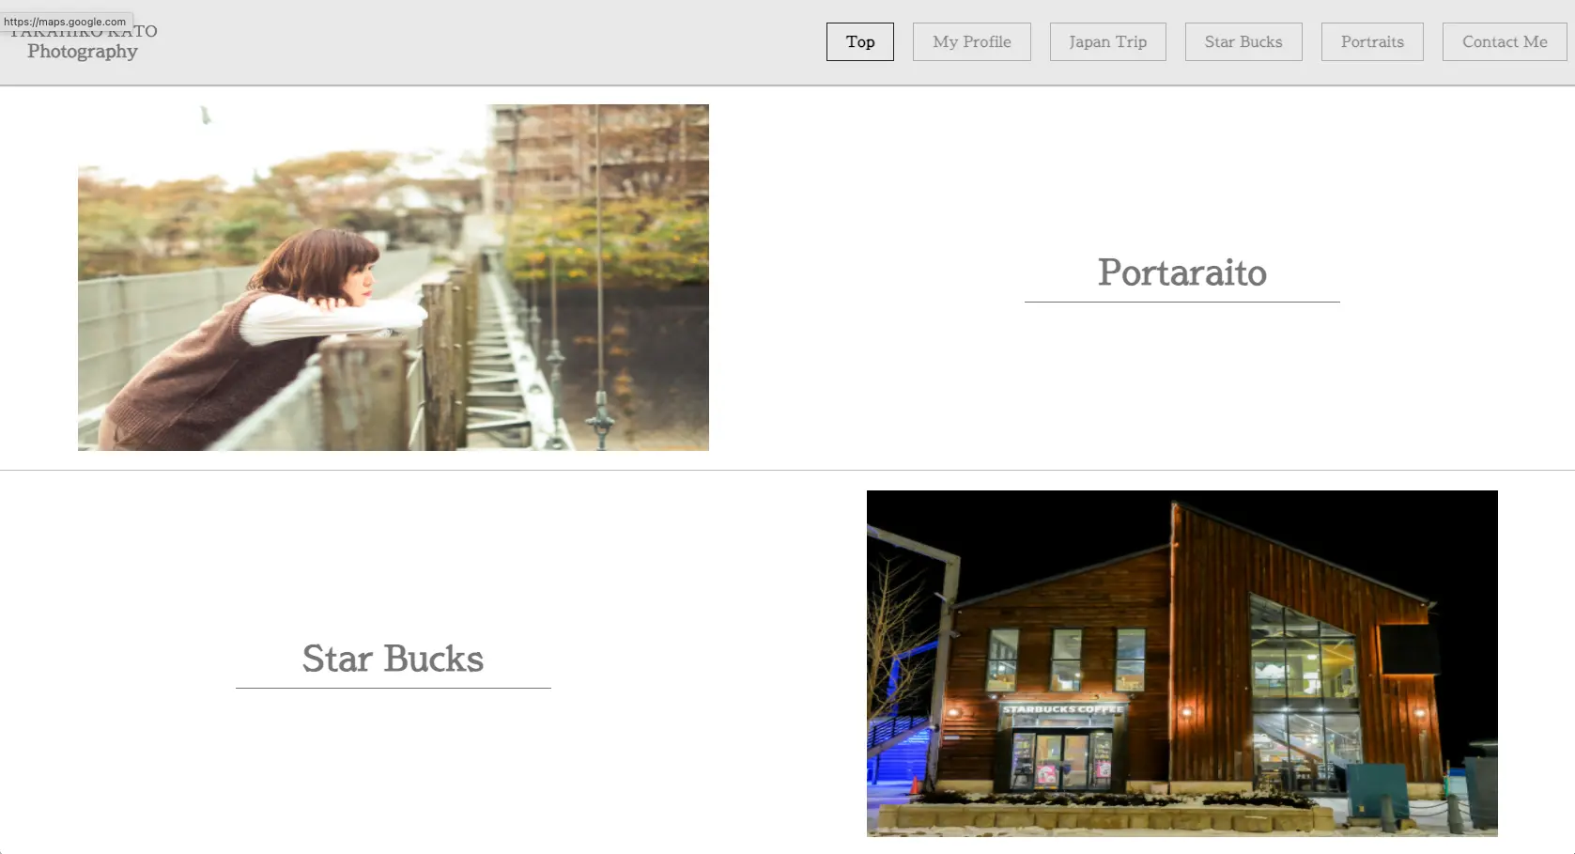Click the Portaraito section heading
The height and width of the screenshot is (854, 1575).
coord(1181,272)
